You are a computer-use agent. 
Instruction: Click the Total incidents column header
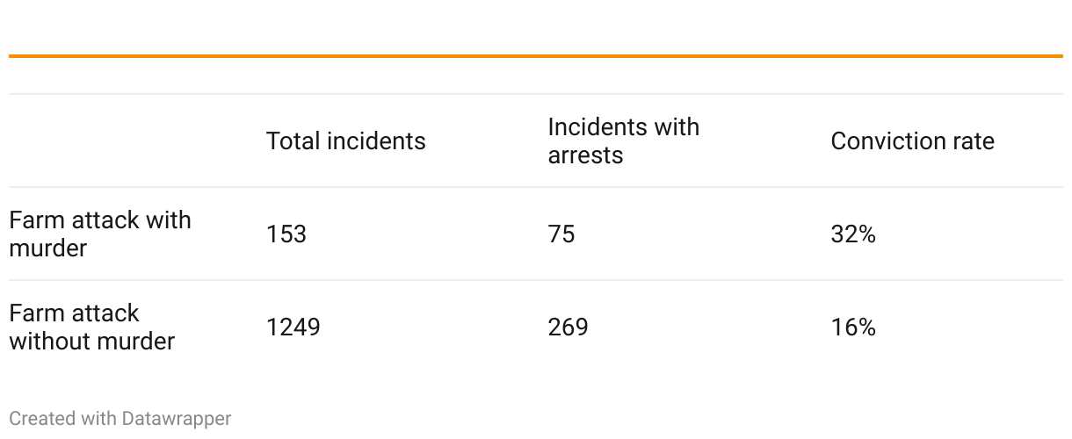tap(345, 141)
